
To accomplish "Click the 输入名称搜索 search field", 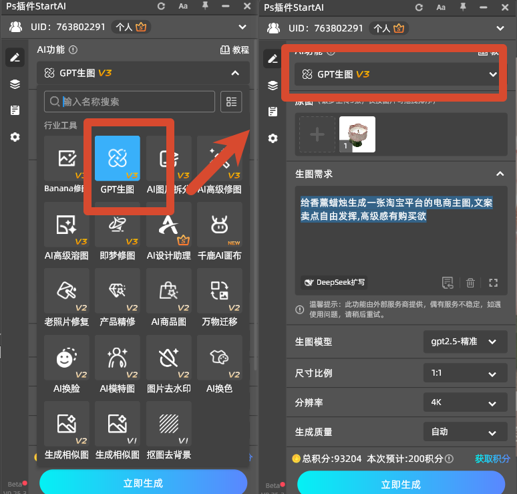I will coord(130,102).
